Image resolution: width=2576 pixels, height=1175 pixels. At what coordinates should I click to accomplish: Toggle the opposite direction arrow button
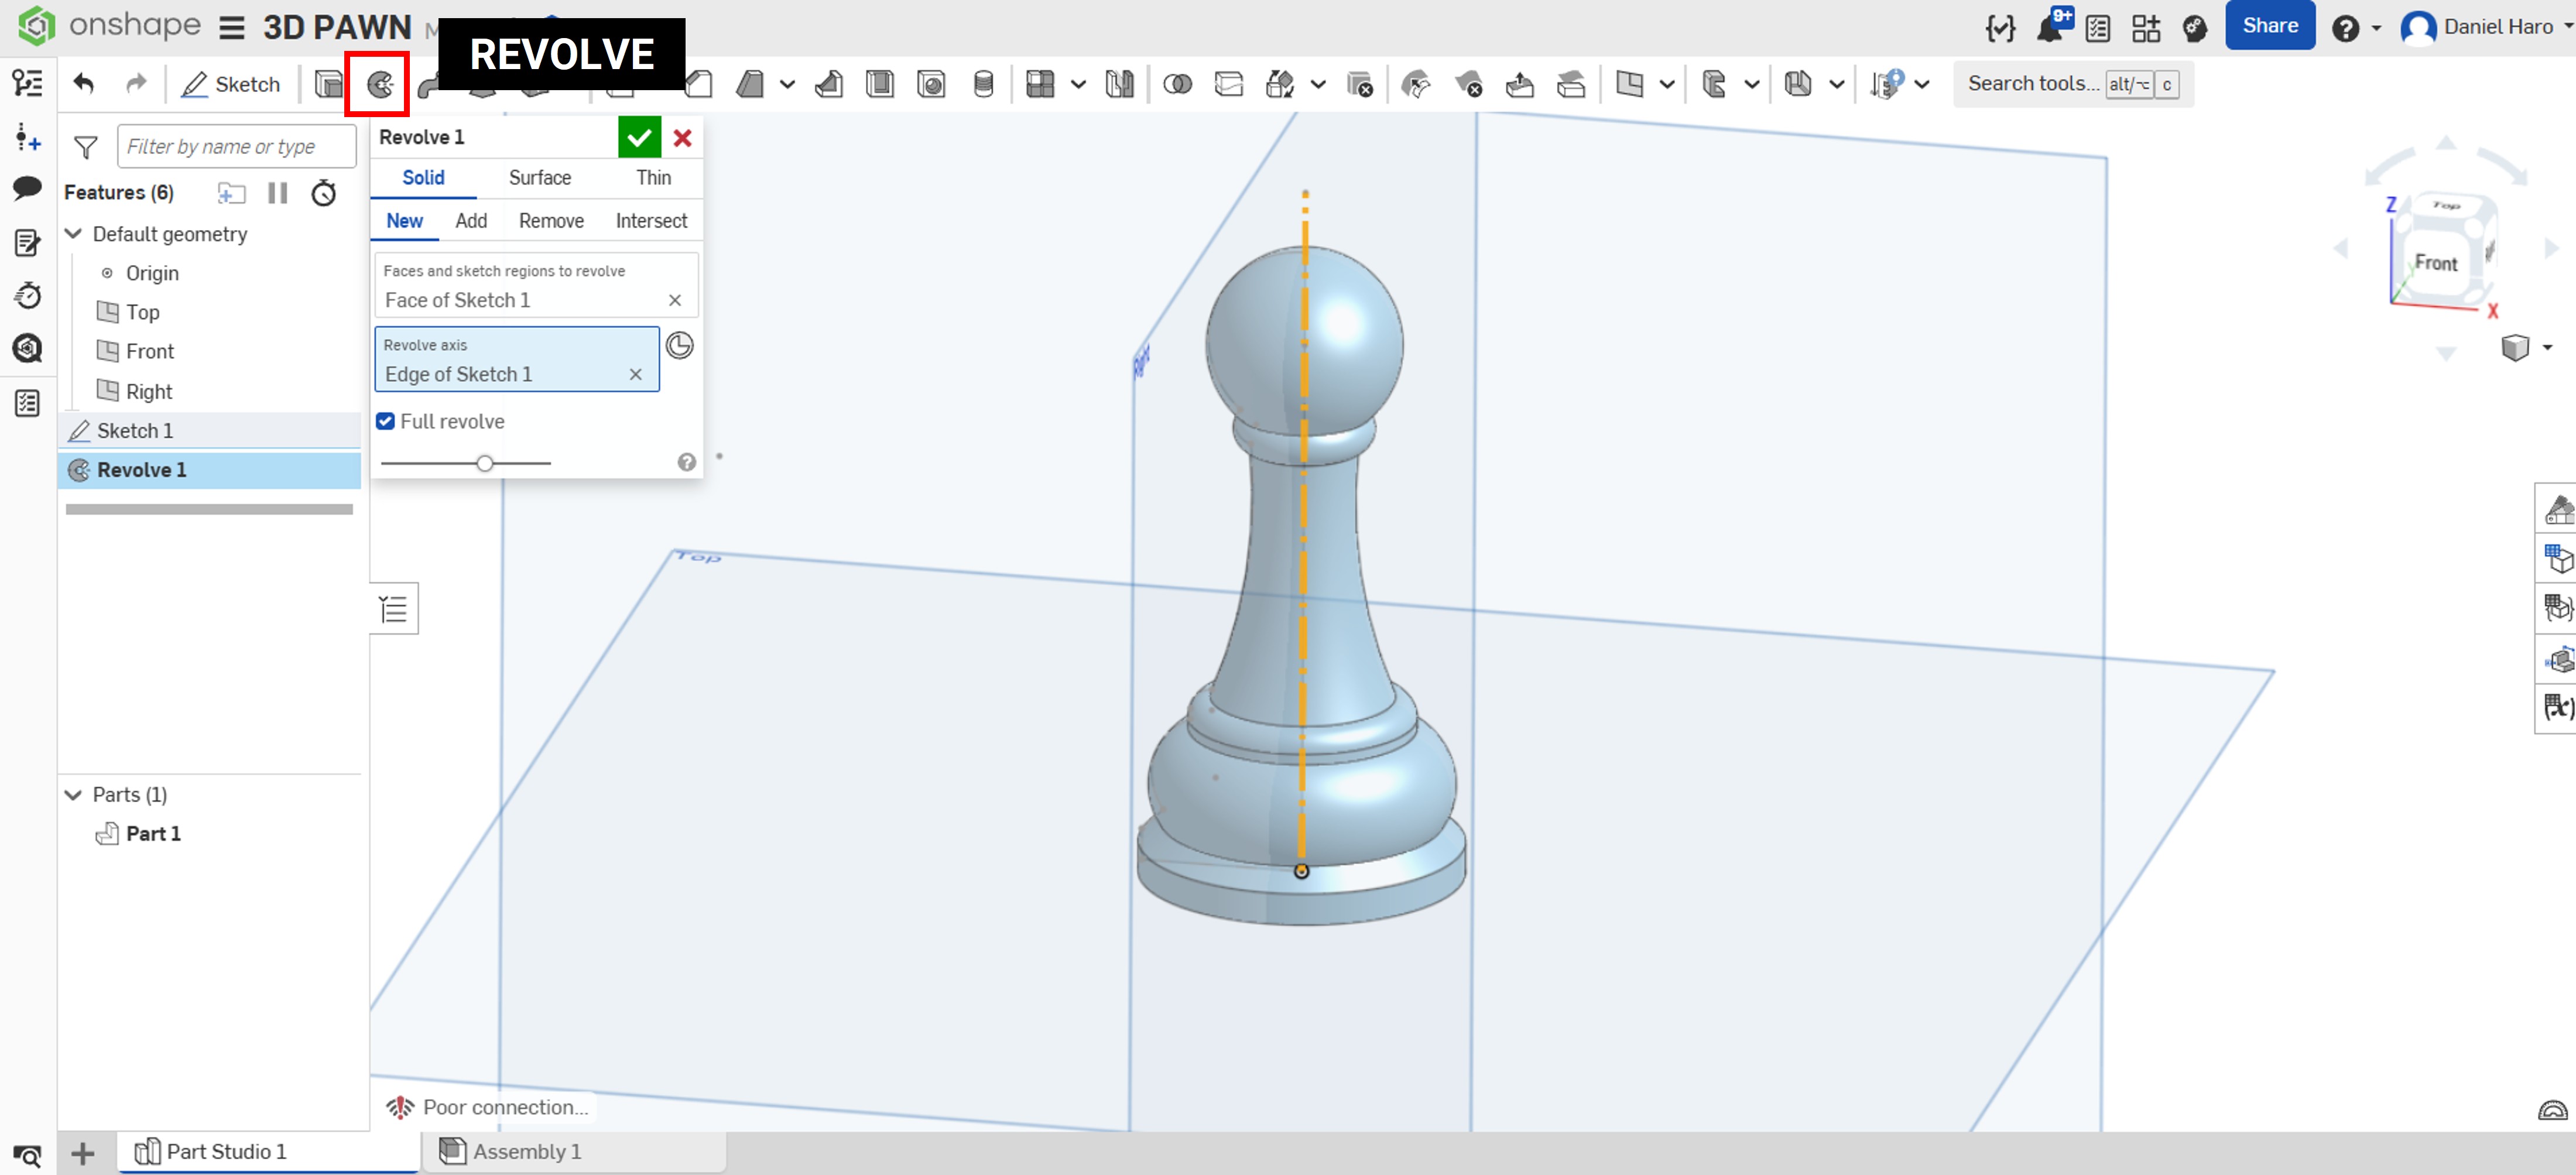(679, 346)
